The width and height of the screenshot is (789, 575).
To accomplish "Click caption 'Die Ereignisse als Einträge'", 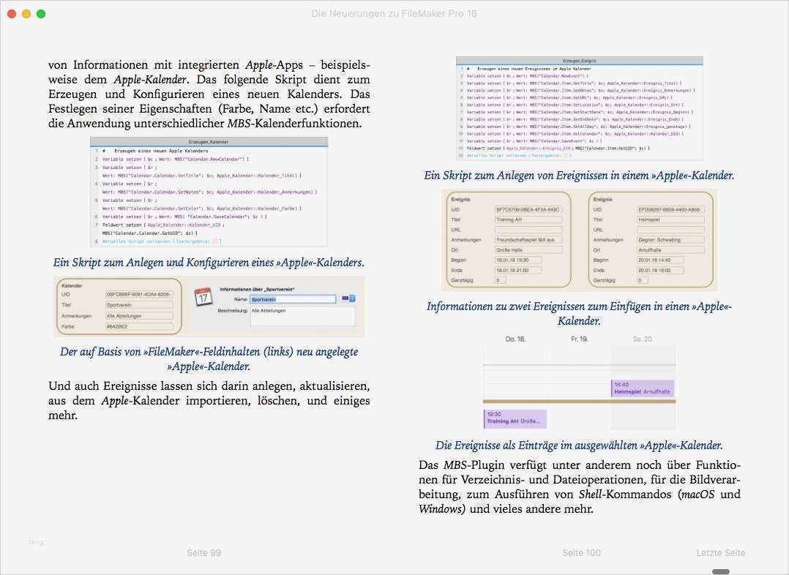I will (579, 446).
